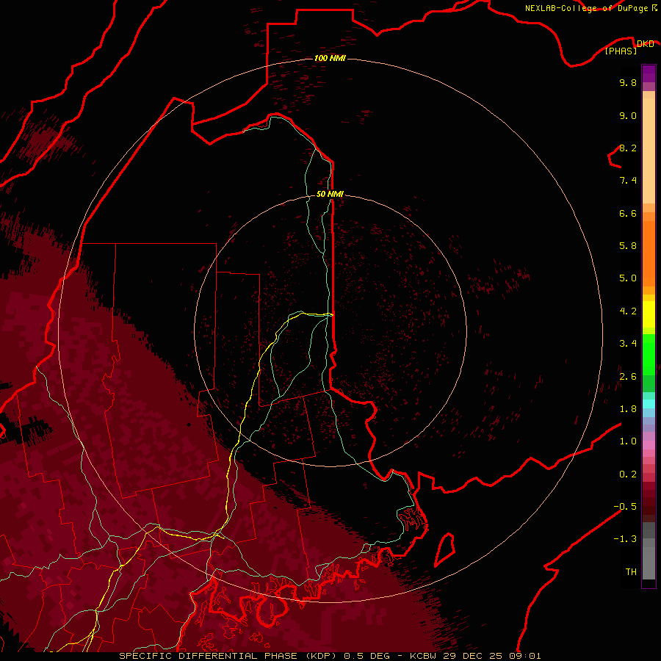661x661 pixels.
Task: Click the 2.6 value on the color scale
Action: (x=628, y=377)
